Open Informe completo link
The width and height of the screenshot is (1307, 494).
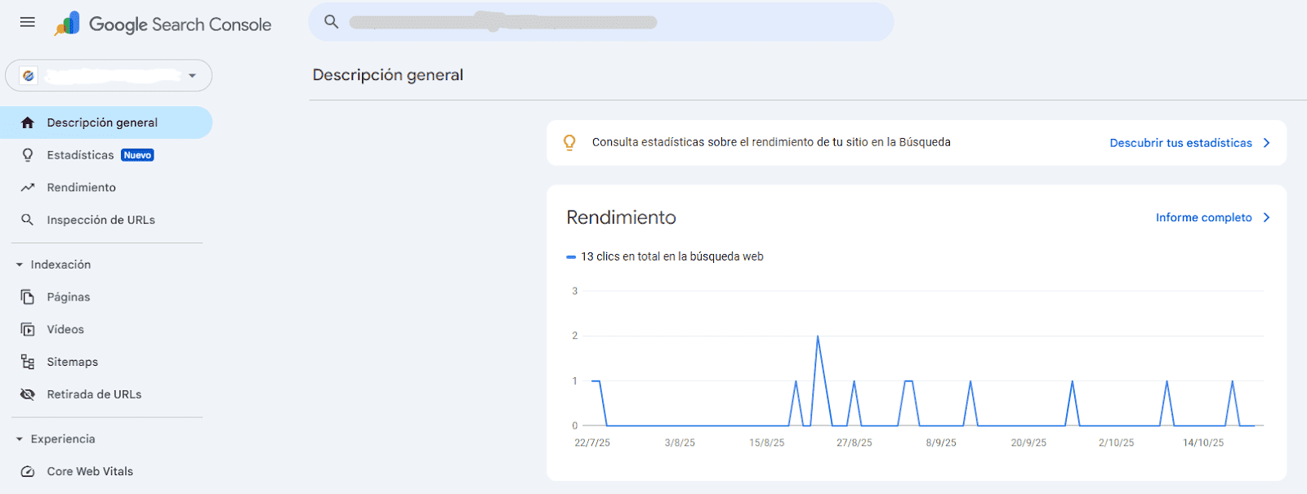(x=1203, y=217)
